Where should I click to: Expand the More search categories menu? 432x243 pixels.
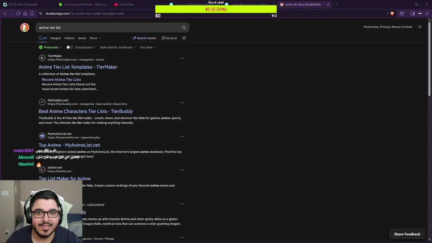point(95,38)
